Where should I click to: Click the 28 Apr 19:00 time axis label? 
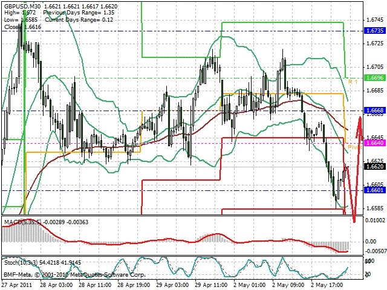click(x=134, y=285)
